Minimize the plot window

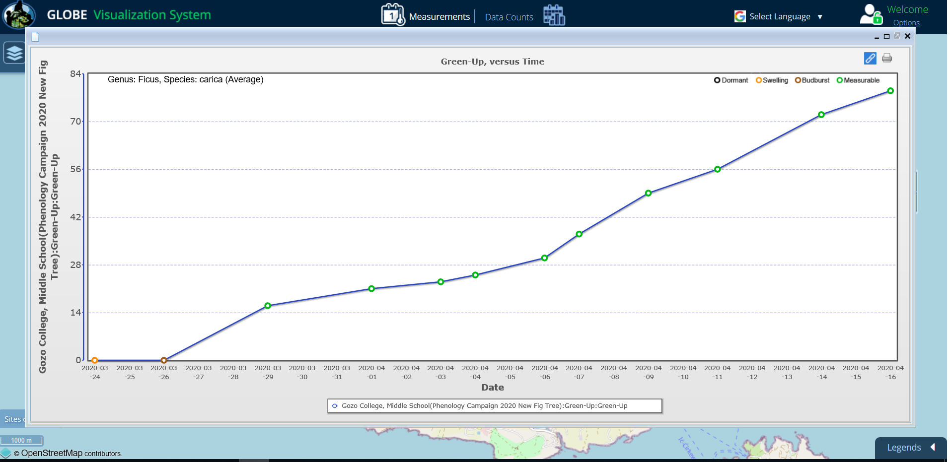877,37
